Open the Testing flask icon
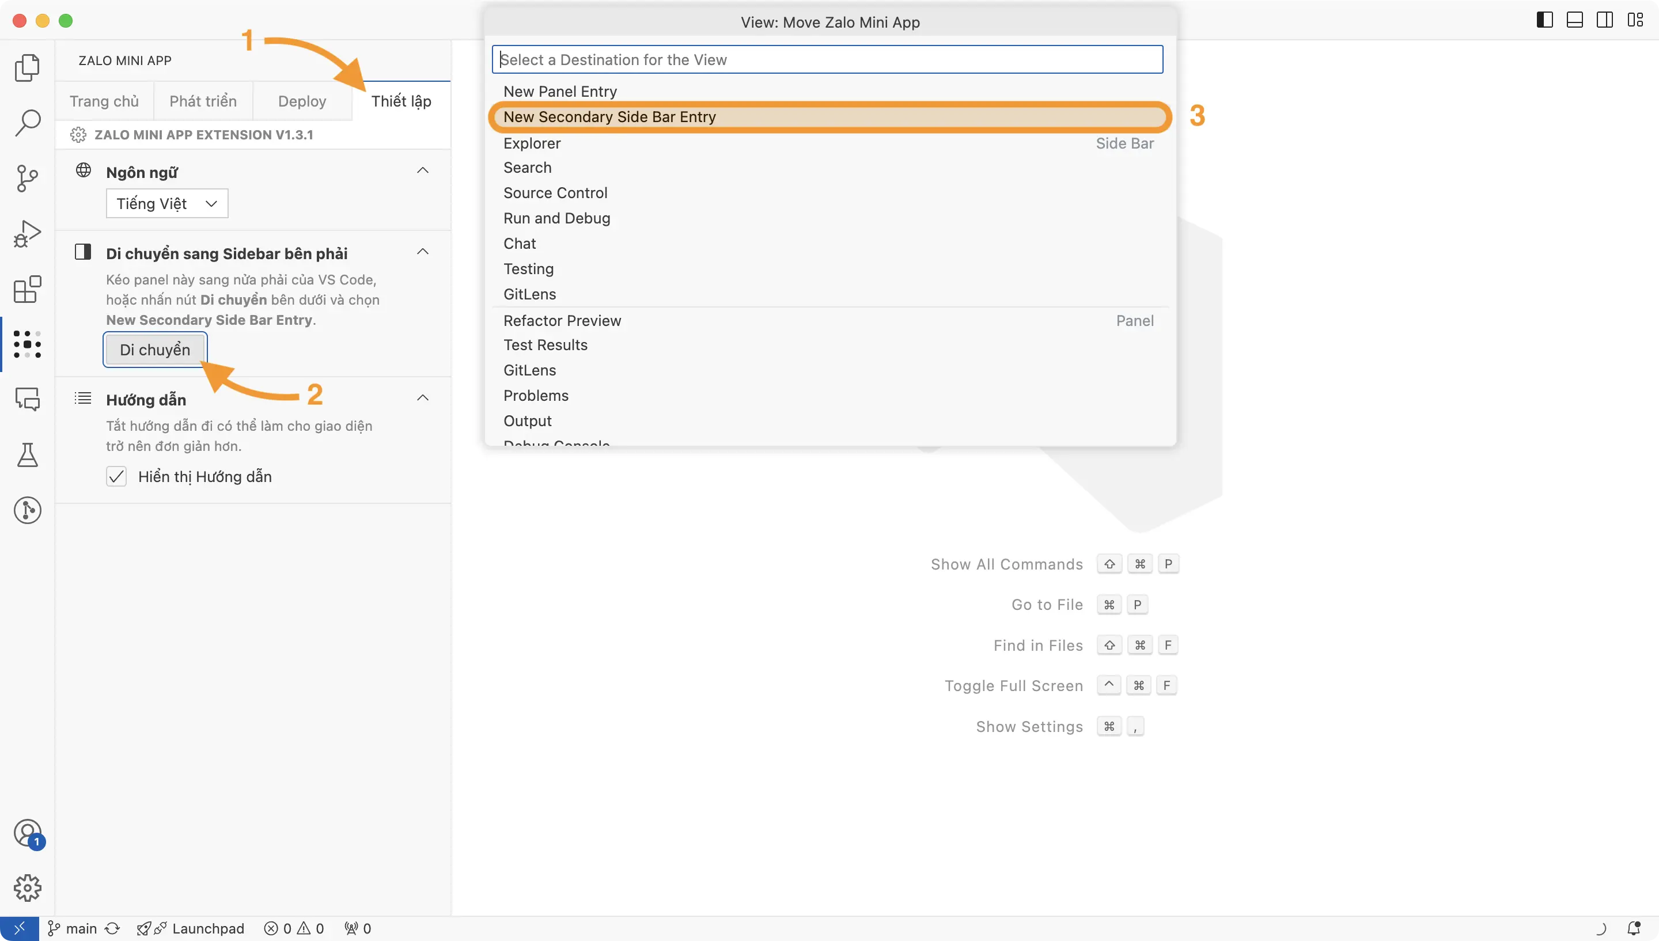1659x941 pixels. pyautogui.click(x=27, y=455)
